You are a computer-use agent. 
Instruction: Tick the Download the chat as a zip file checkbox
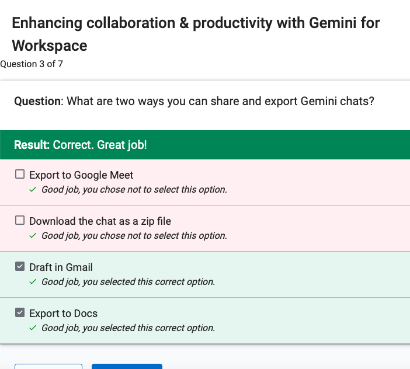point(20,220)
